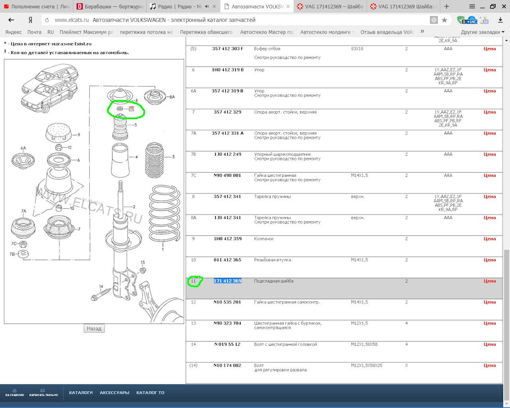510x408 pixels.
Task: Open the 'Перетяжка обвисшего' bookmark
Action: pos(206,32)
